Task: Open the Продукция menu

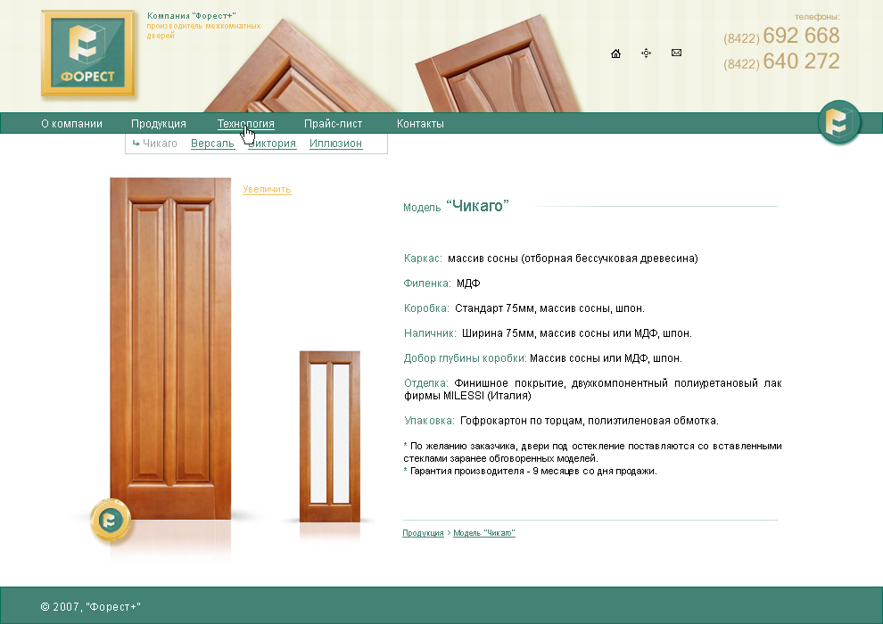Action: tap(158, 124)
